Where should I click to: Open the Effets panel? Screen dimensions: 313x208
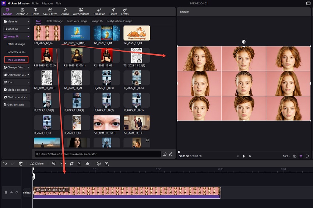point(125,12)
